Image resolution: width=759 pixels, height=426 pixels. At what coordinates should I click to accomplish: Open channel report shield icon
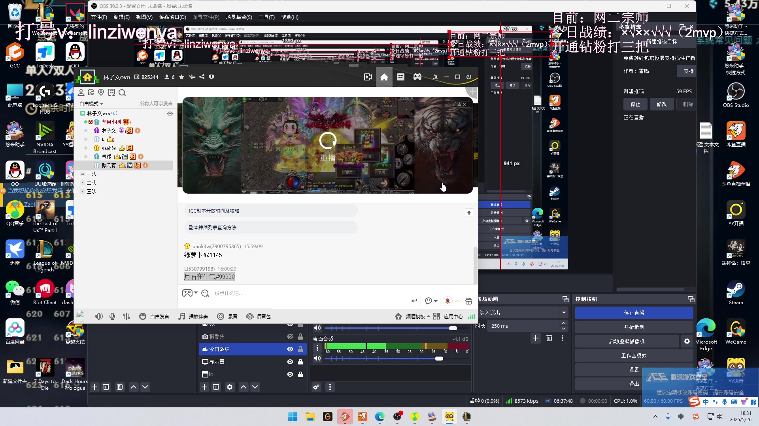tap(211, 77)
